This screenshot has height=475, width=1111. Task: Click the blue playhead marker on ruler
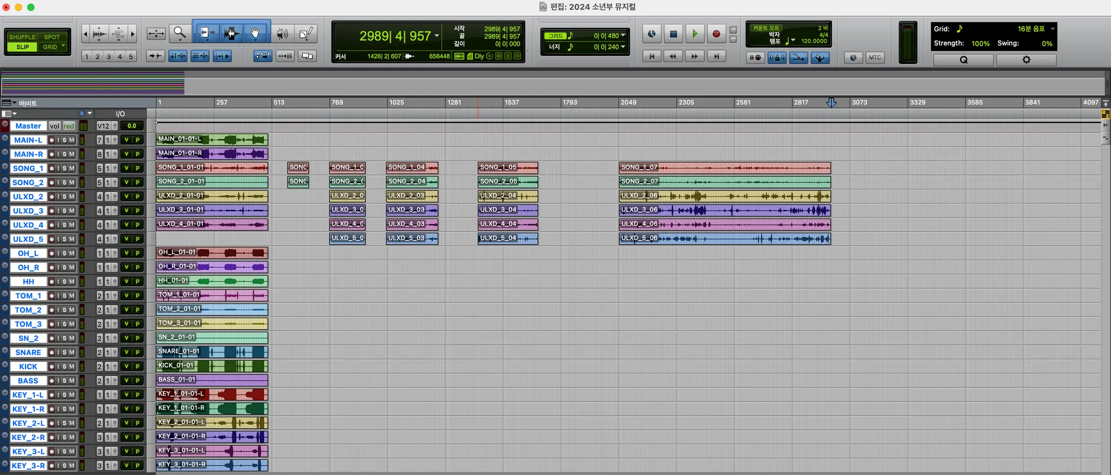[831, 102]
